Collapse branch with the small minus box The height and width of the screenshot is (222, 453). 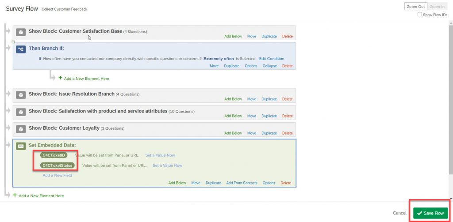pos(13,42)
